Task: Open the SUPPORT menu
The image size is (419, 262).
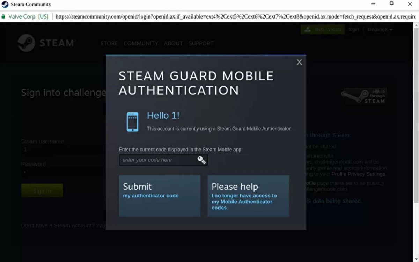Action: coord(201,43)
